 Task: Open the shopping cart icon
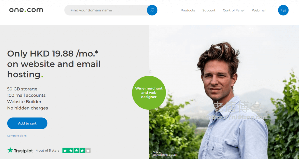(283, 10)
